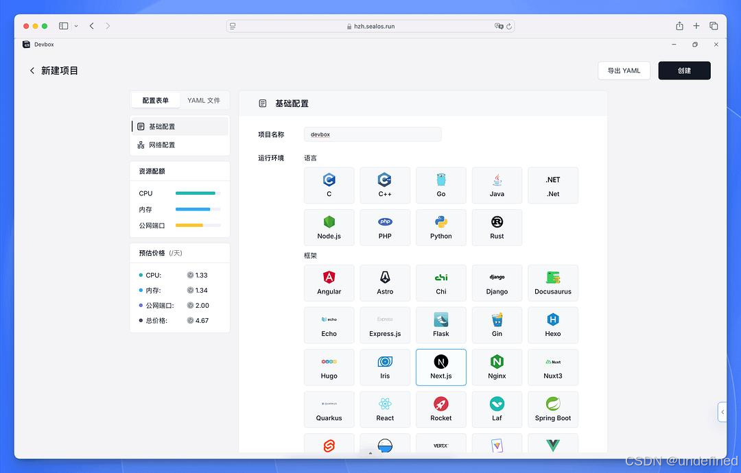Choose Node.js as runtime
Image resolution: width=741 pixels, height=473 pixels.
[x=329, y=228]
